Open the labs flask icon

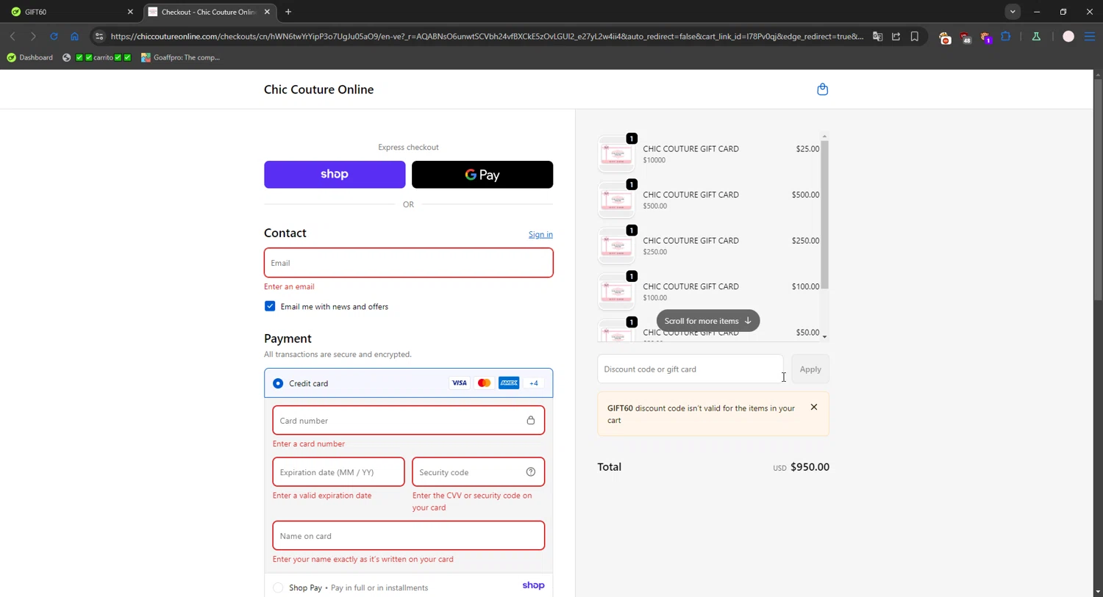1036,36
